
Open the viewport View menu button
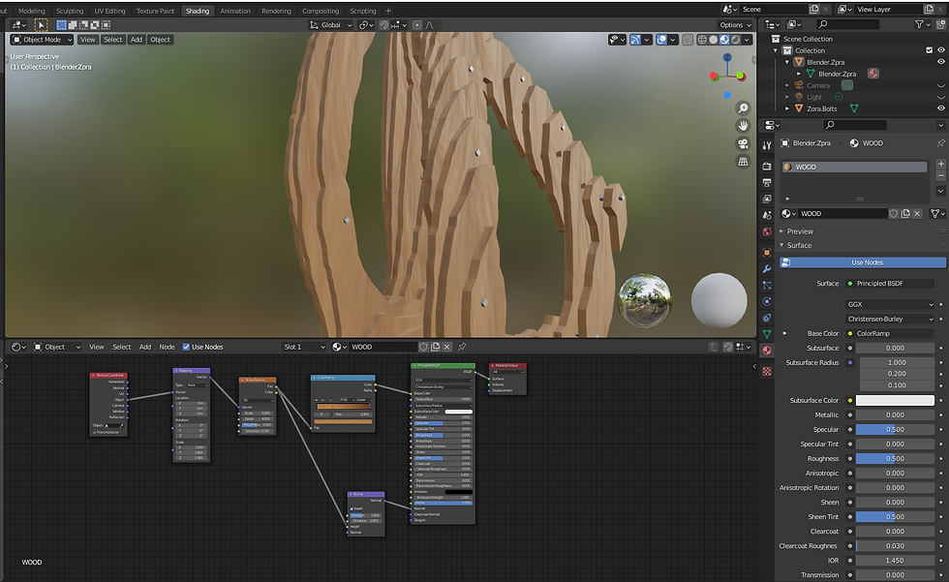click(88, 40)
